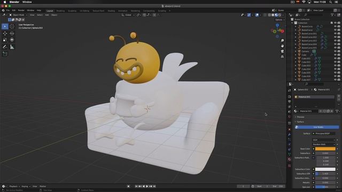Open the File menu
Screen dimensions: 342x192
coord(8,11)
